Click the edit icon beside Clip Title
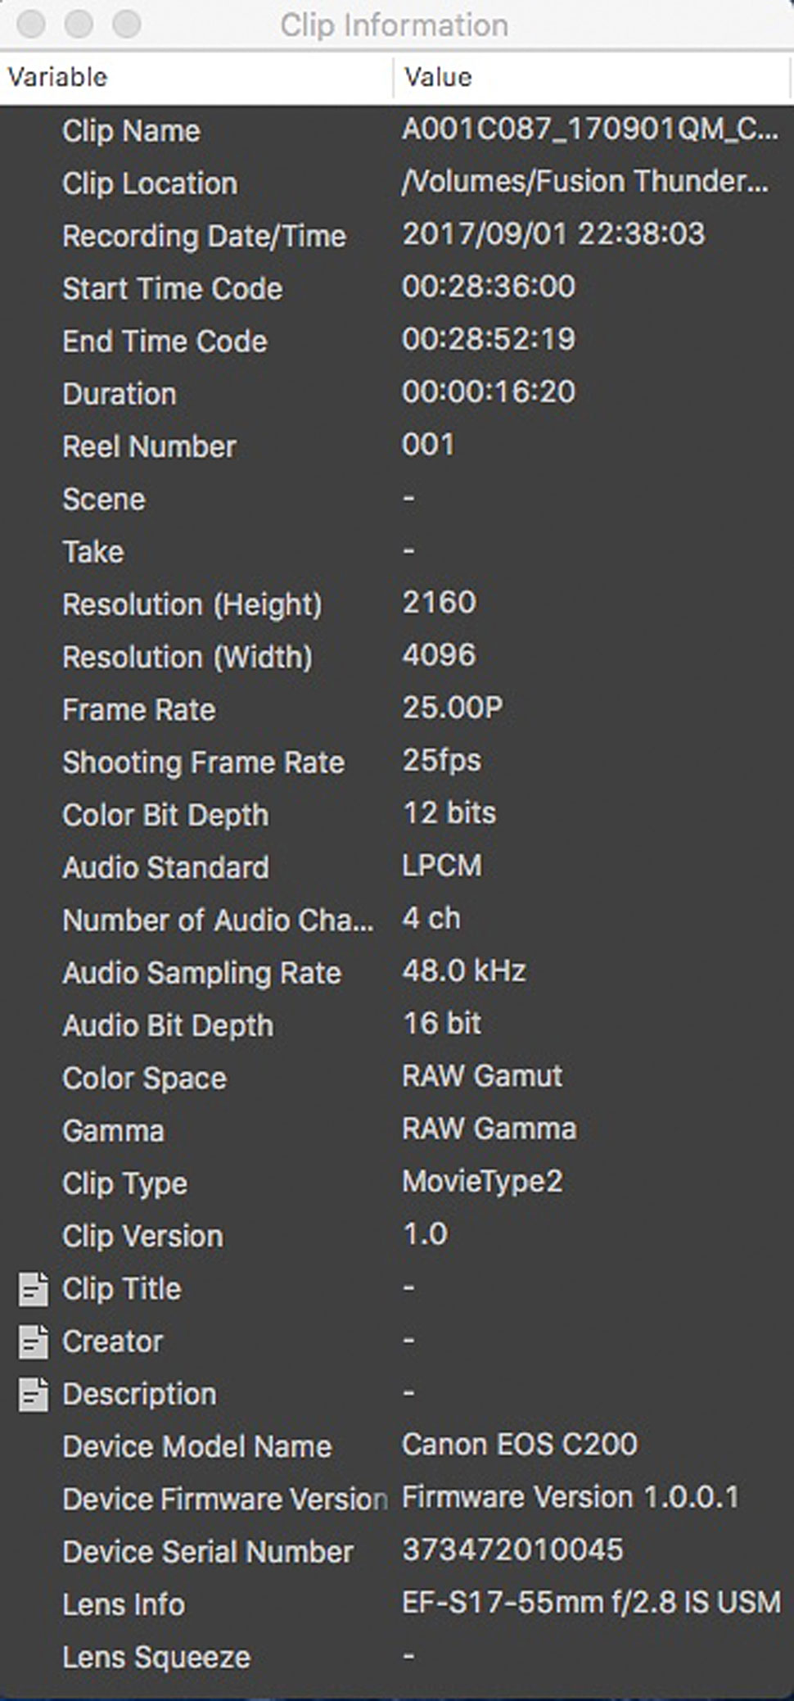 (x=33, y=1289)
